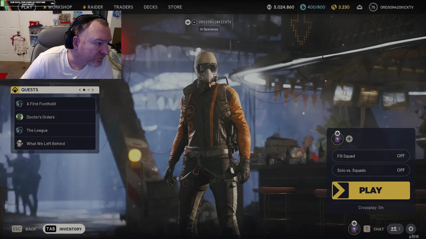Image resolution: width=426 pixels, height=239 pixels.
Task: Go to next quests page arrow
Action: point(93,90)
